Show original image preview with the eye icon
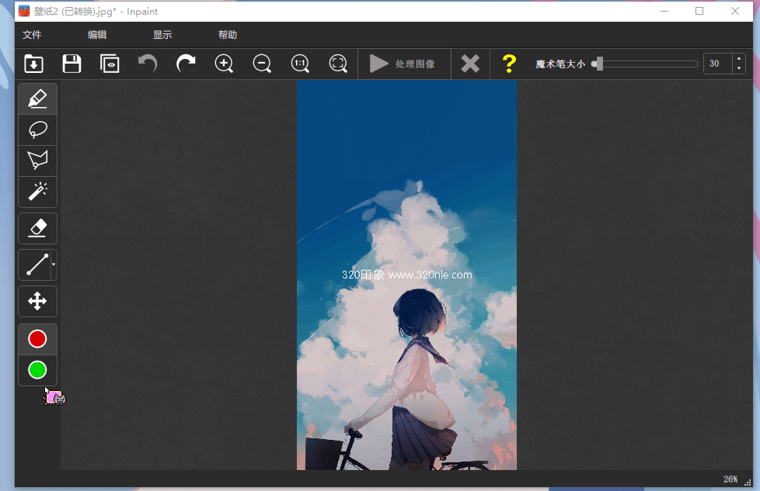760x491 pixels. pyautogui.click(x=110, y=64)
